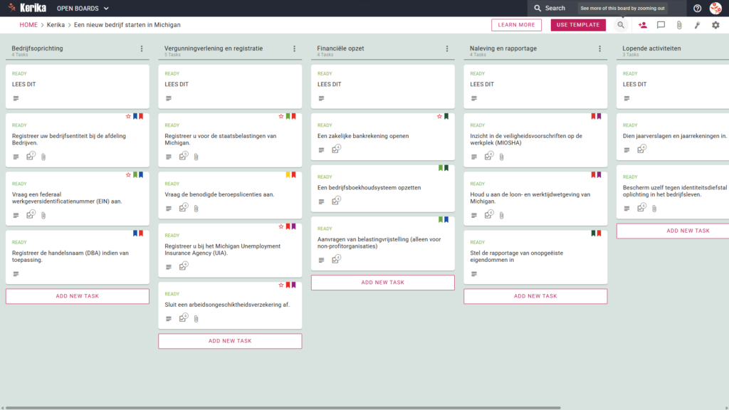Screen dimensions: 729x410
Task: Open attachment icon on Registreer uw bedrijfsentiteit card
Action: pos(43,157)
